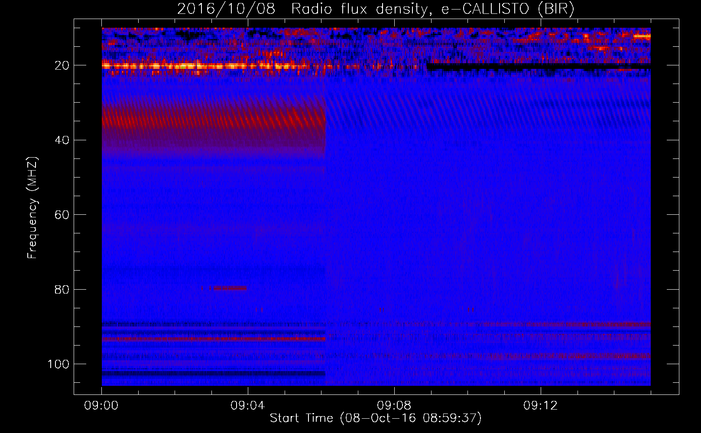The width and height of the screenshot is (701, 433).
Task: Click the 'Frequency (MHZ)' y-axis label
Action: tap(32, 207)
